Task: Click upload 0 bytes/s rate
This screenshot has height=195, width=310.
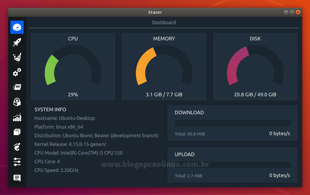Action: point(279,176)
